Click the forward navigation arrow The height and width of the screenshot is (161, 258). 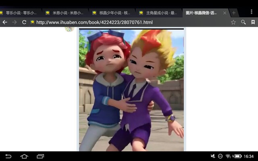coord(15,22)
